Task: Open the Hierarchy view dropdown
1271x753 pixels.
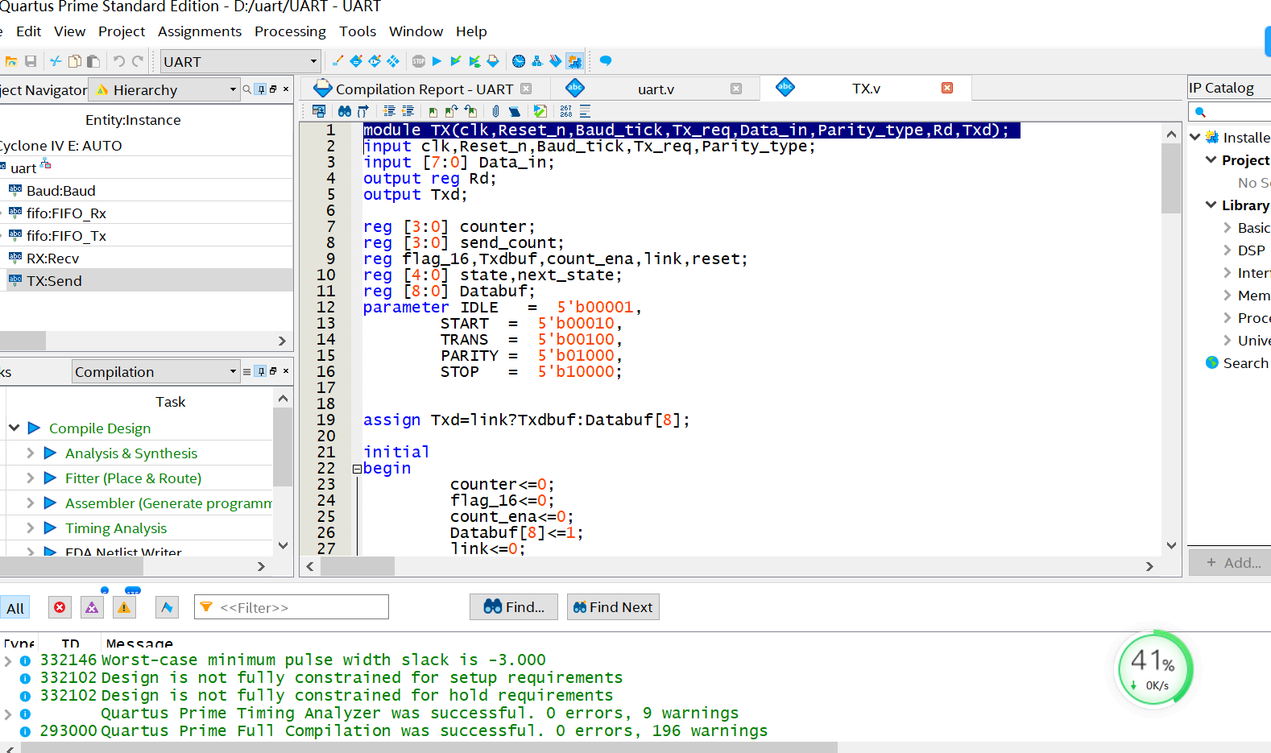Action: click(164, 89)
